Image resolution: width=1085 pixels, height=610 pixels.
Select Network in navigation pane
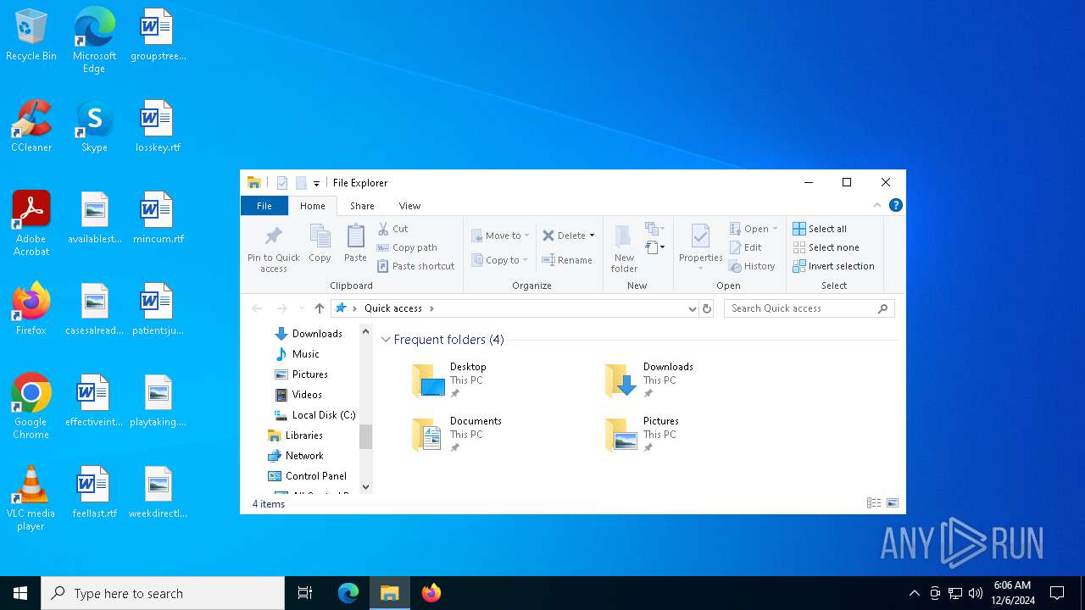[x=296, y=456]
